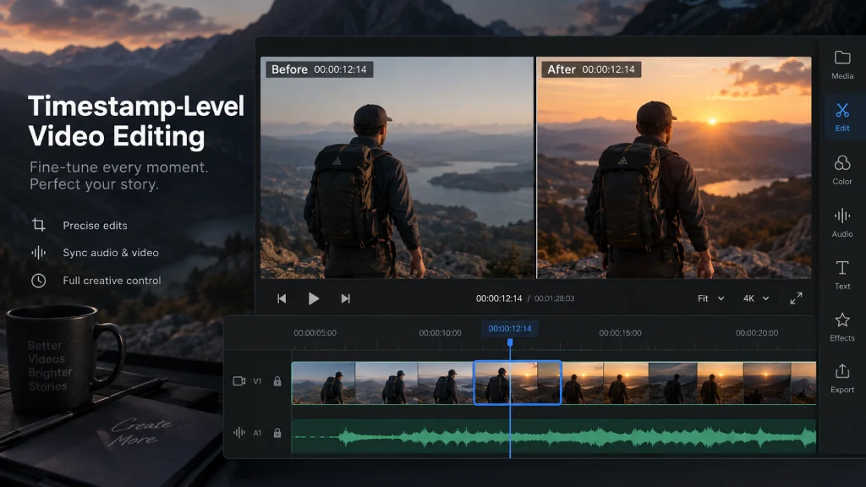Open the Text tool panel
866x487 pixels.
click(841, 275)
